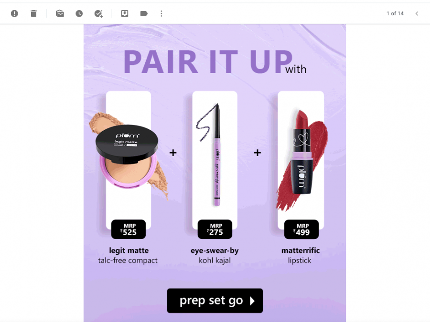Screen dimensions: 430x322
Task: Add email to Tasks
Action: point(98,13)
